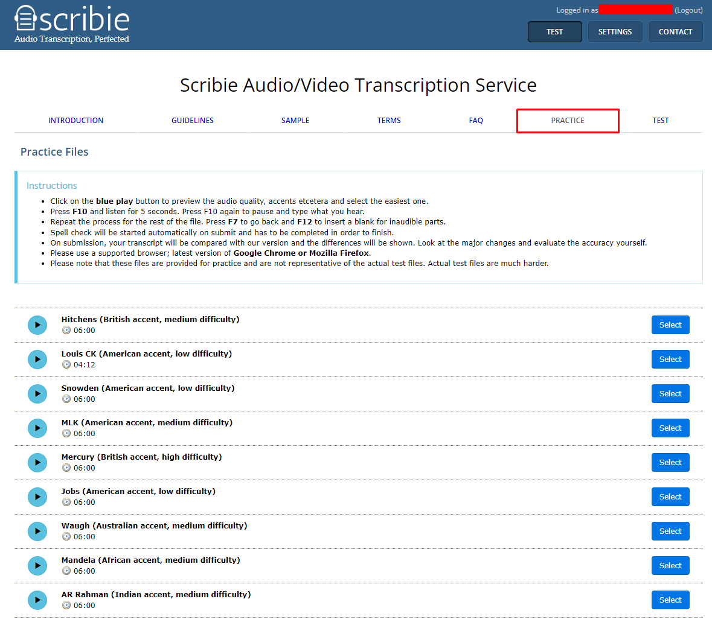Play the Mandela audio preview
Screen dimensions: 712x634
[37, 566]
